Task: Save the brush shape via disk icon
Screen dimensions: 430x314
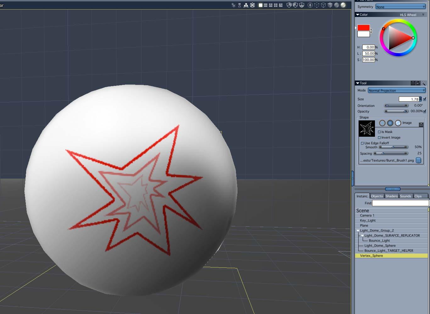Action: click(421, 125)
